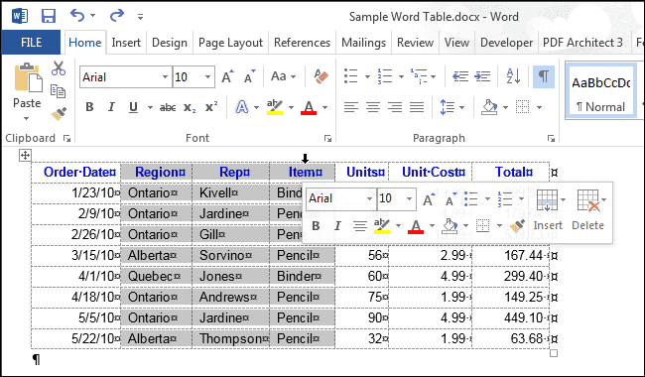Screen dimensions: 645x377
Task: Sort the selection A to Z
Action: (x=513, y=76)
